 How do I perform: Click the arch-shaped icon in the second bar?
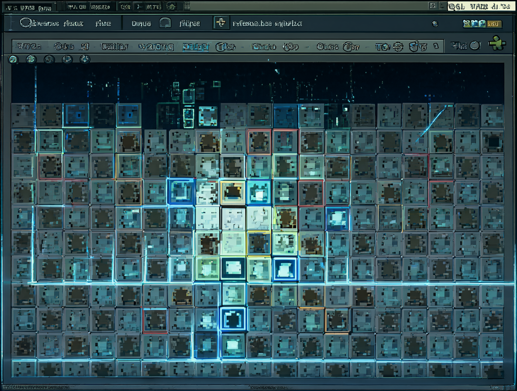tap(165, 23)
